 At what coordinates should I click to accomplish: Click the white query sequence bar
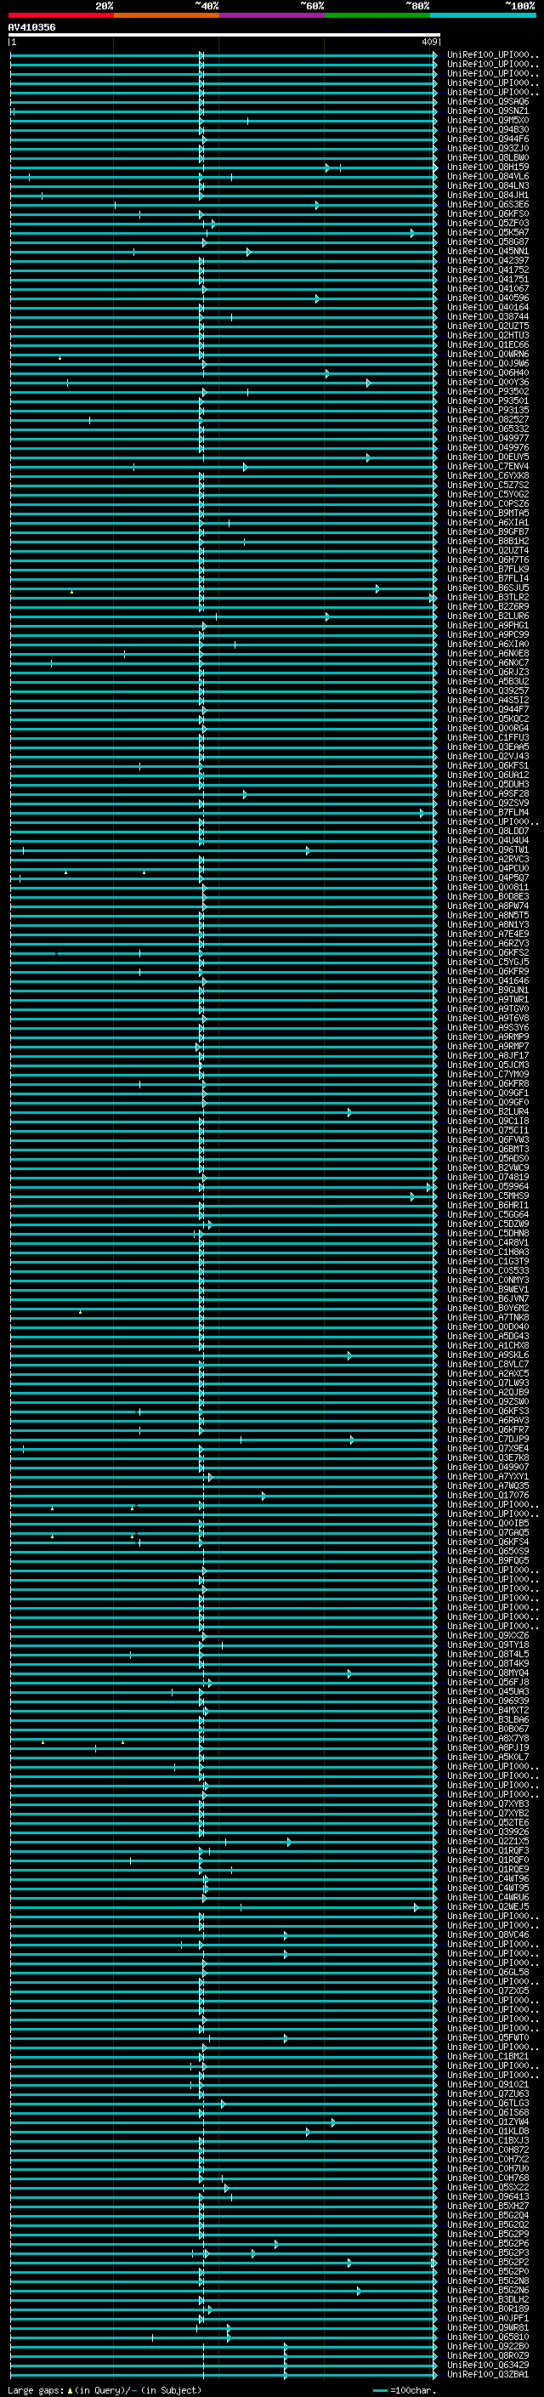(224, 36)
